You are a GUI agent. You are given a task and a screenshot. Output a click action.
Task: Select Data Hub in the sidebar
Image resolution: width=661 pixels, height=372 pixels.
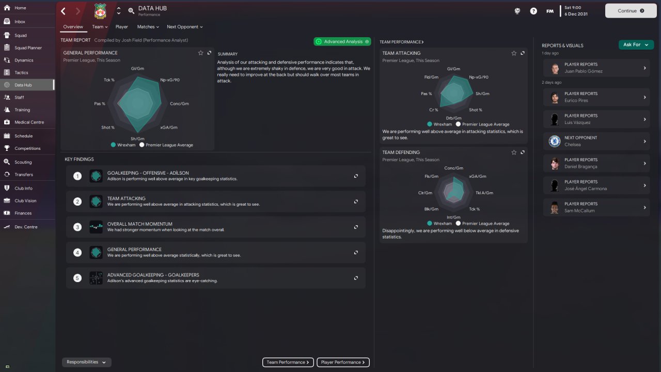(x=27, y=85)
